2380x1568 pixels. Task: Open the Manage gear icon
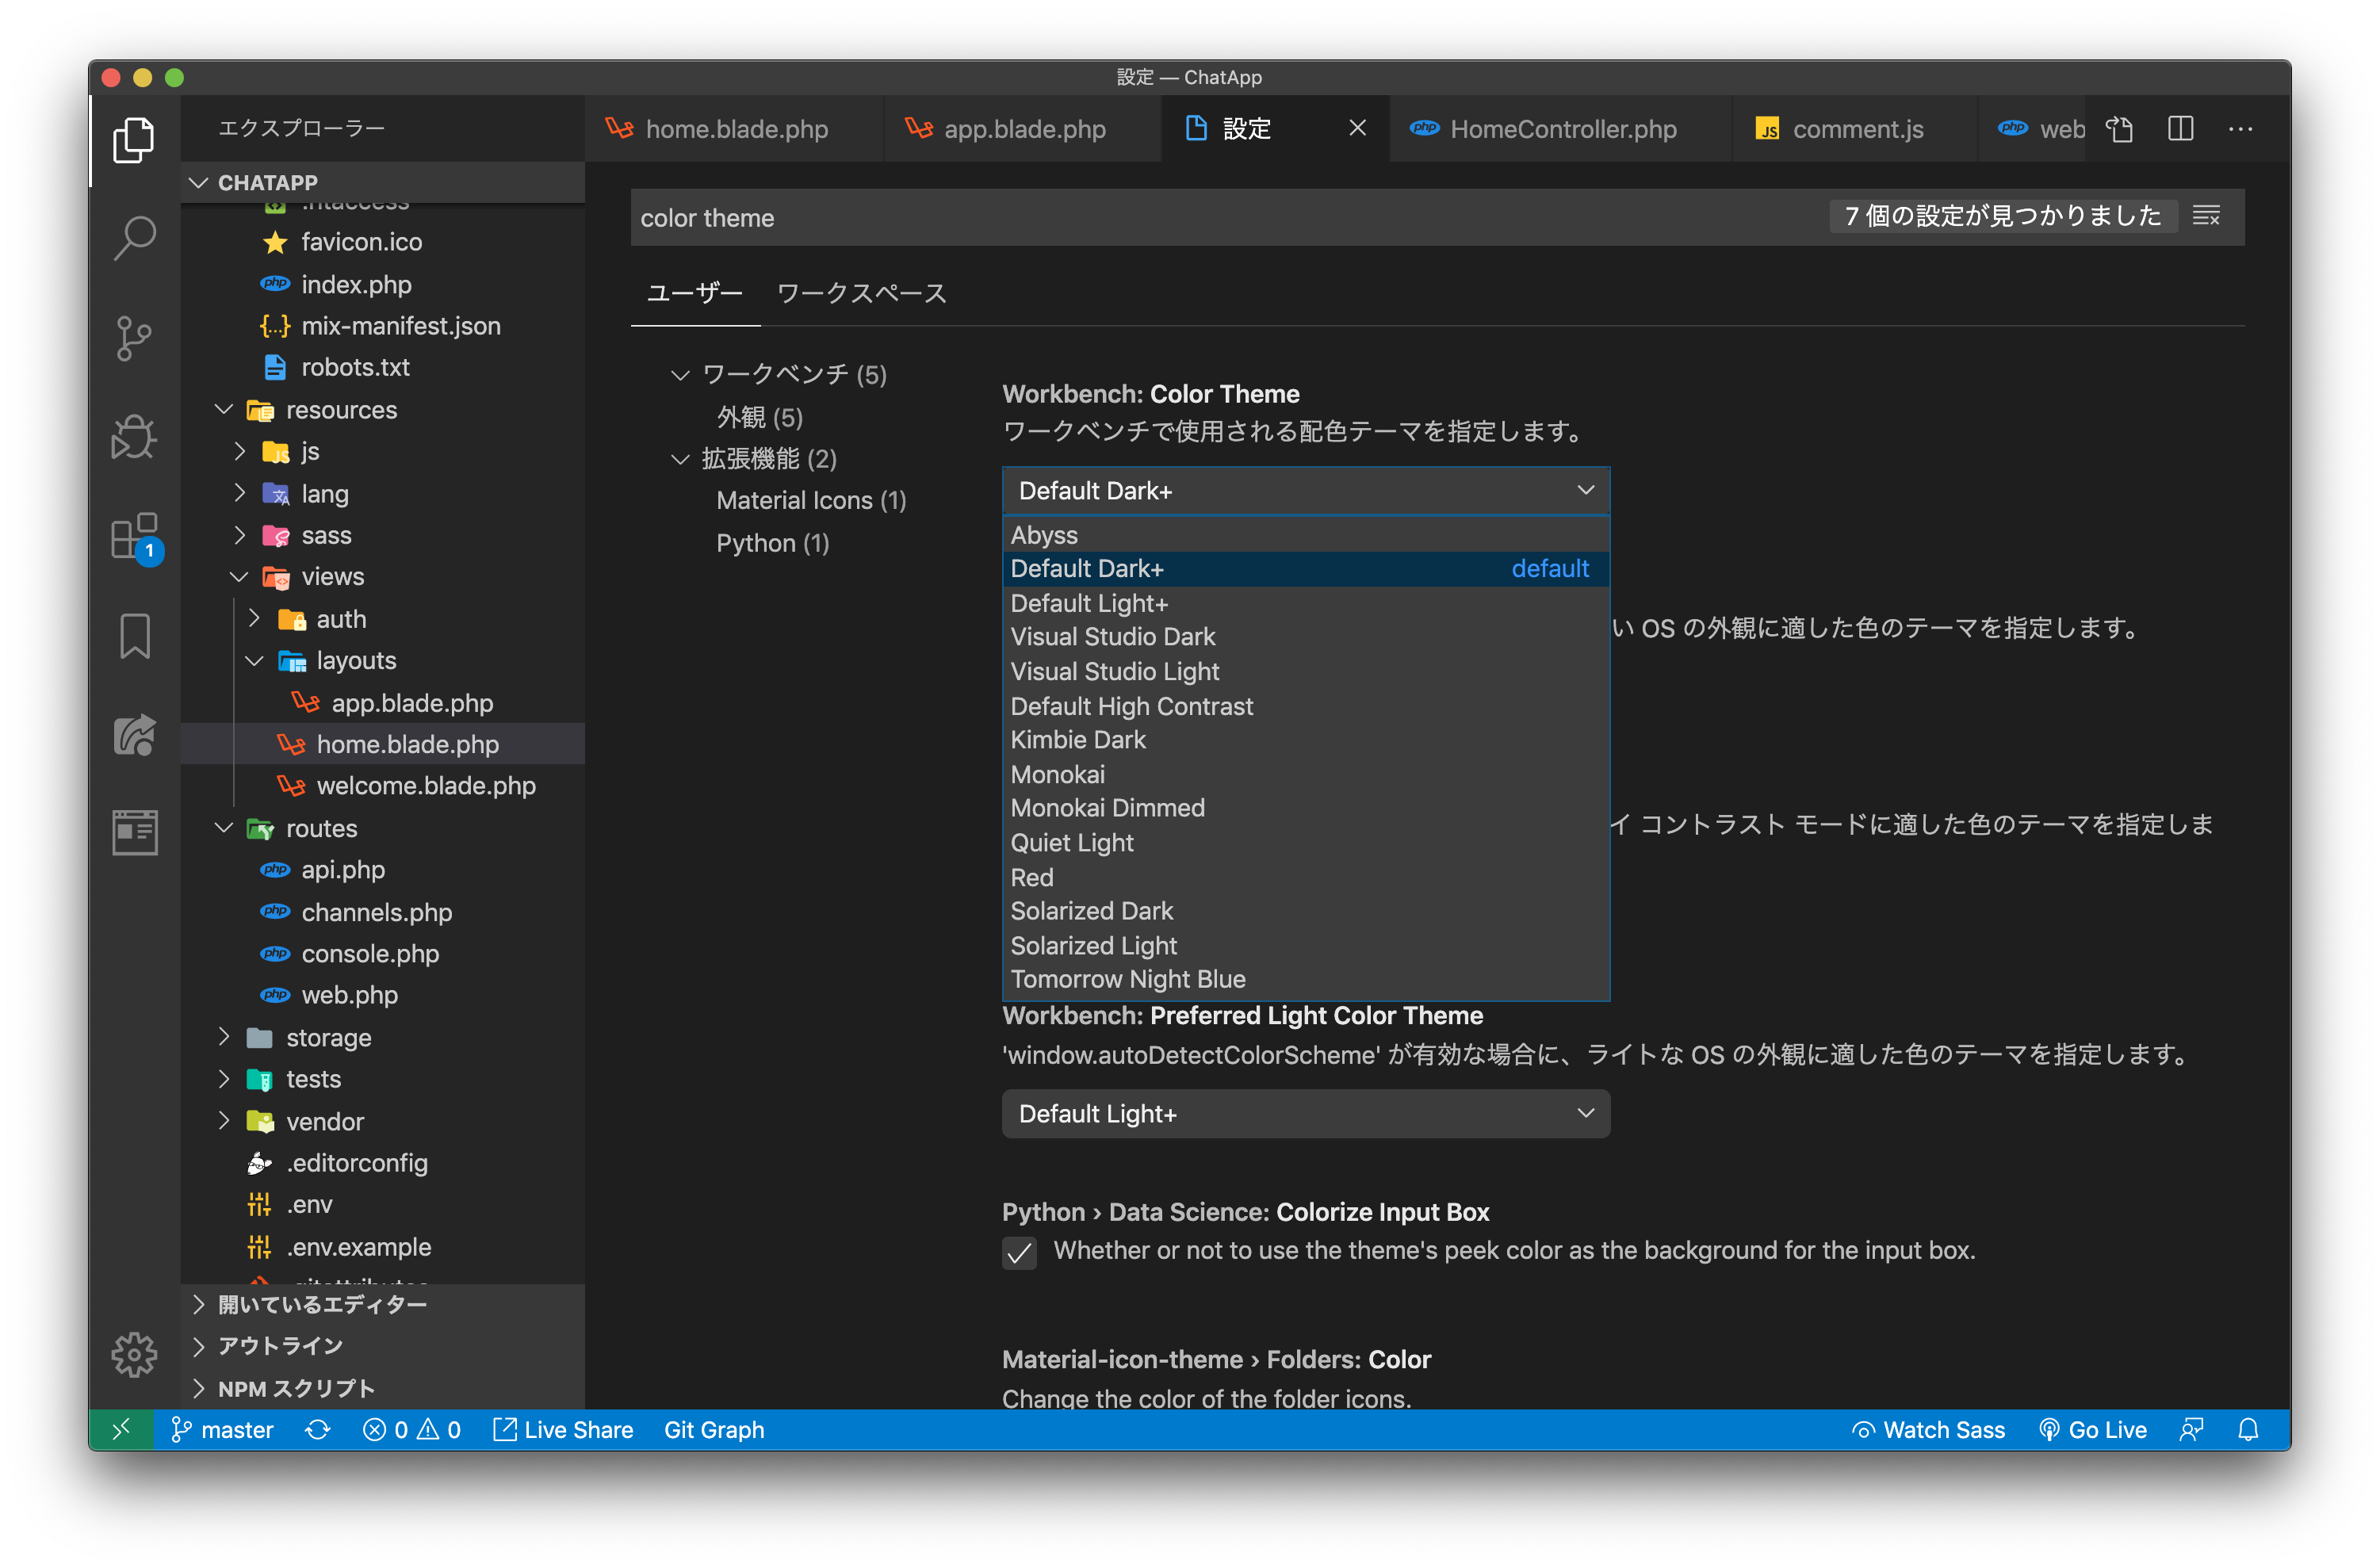pyautogui.click(x=134, y=1355)
